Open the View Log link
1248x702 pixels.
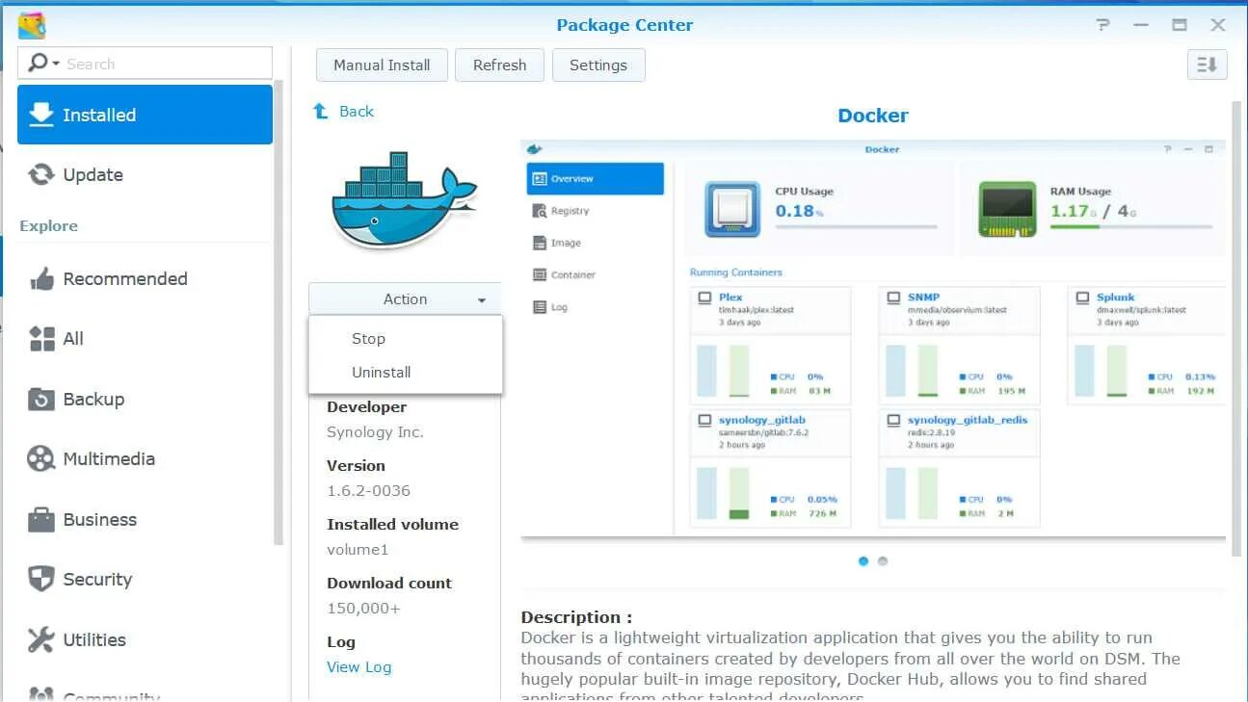(x=359, y=666)
